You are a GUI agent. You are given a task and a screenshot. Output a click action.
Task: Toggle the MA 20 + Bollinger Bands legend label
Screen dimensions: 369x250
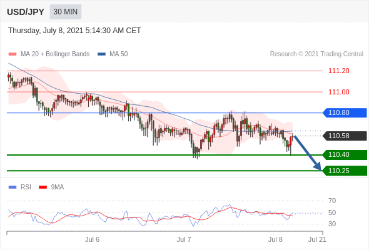click(55, 54)
